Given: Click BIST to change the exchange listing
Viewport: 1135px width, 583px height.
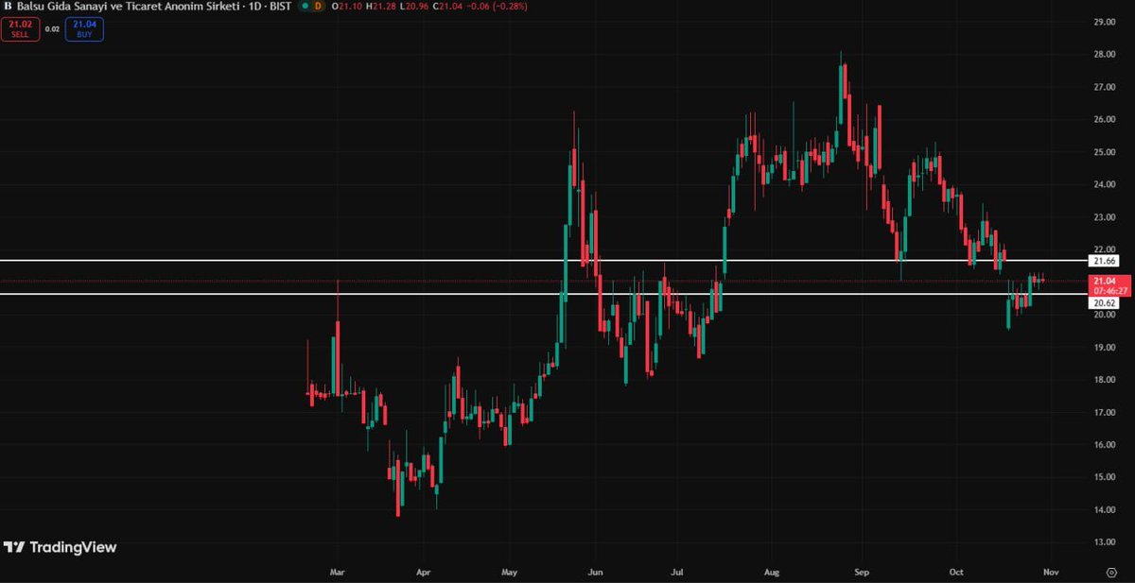Looking at the screenshot, I should (x=280, y=8).
